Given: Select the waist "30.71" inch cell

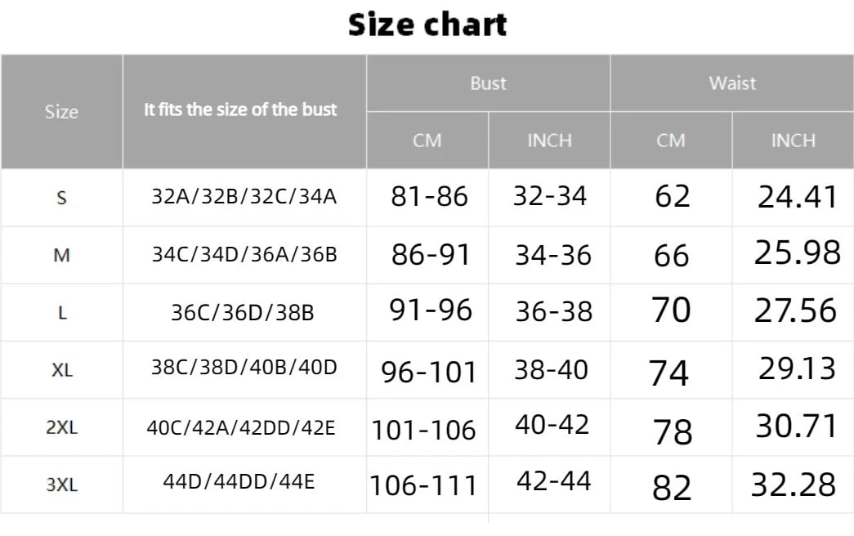Looking at the screenshot, I should pyautogui.click(x=796, y=427).
